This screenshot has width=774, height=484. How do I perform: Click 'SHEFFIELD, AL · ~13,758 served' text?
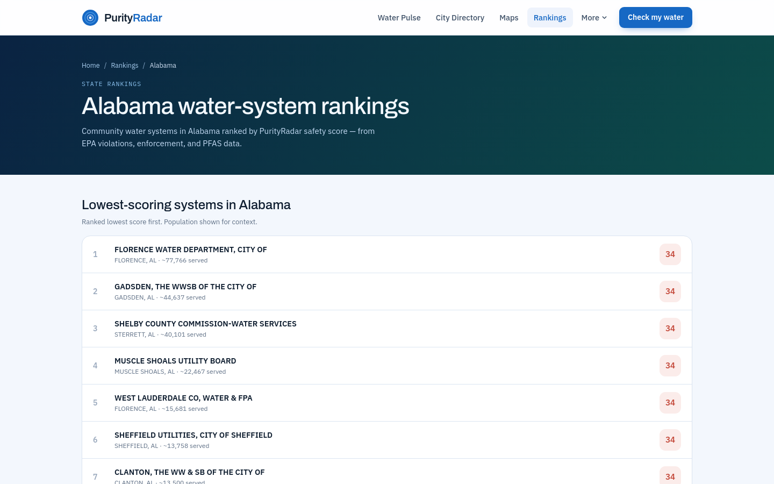point(162,446)
